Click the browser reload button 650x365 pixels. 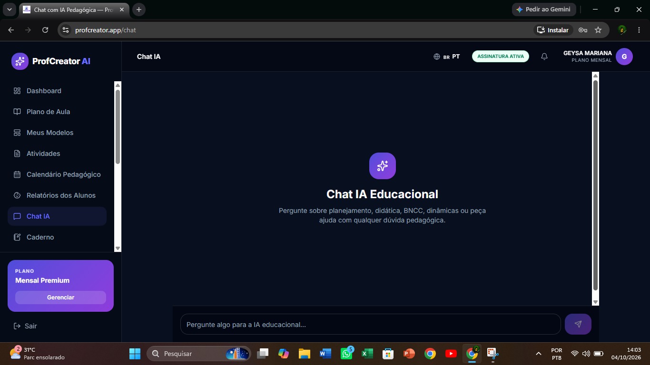point(45,30)
